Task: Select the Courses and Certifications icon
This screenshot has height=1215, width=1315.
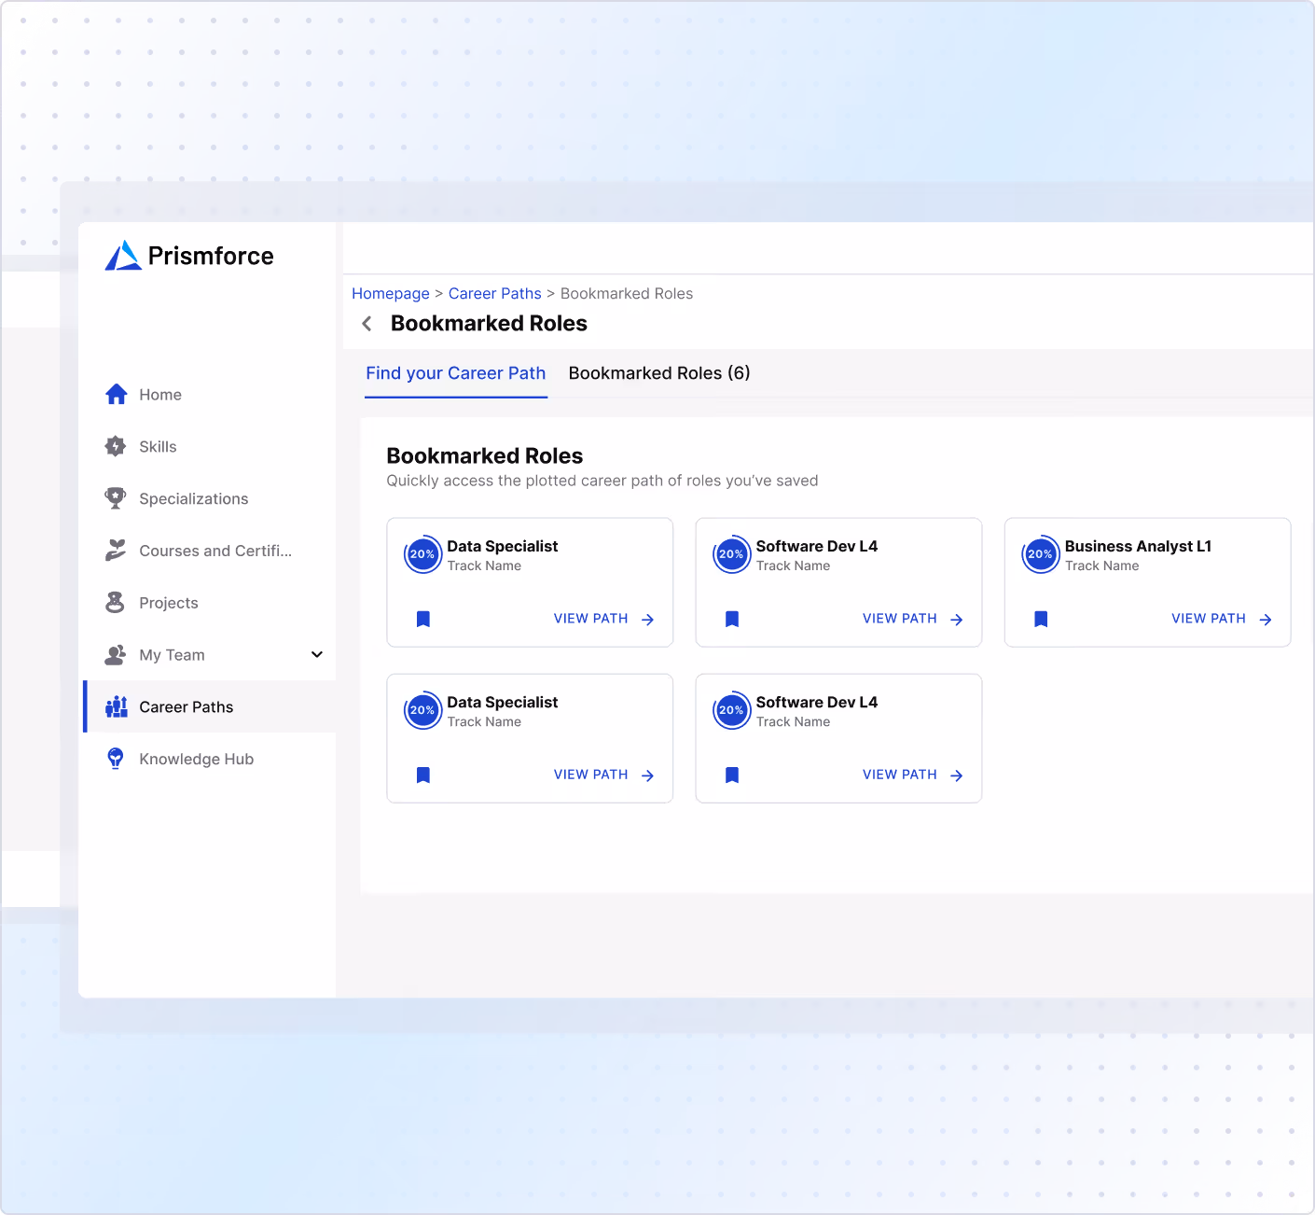Action: pyautogui.click(x=116, y=551)
